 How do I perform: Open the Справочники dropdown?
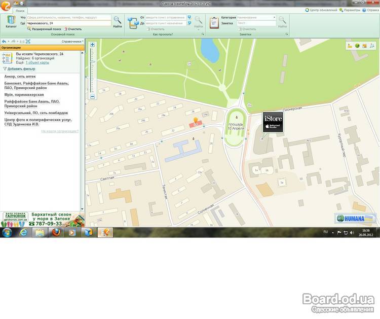(x=72, y=42)
